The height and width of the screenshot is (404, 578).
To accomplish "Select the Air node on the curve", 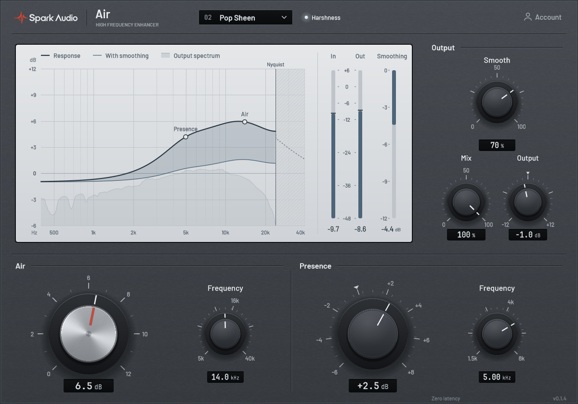I will 245,122.
